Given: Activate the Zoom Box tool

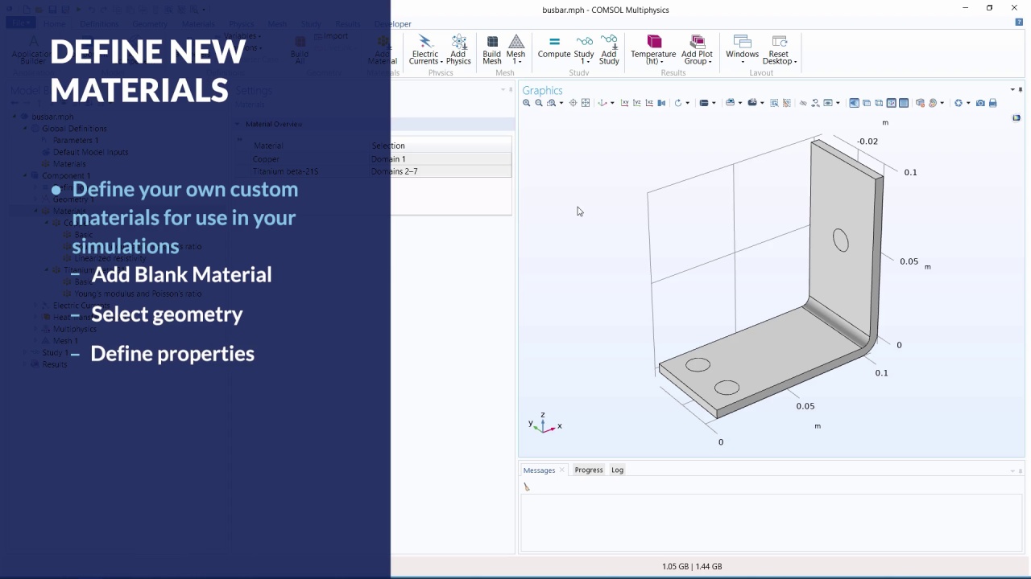Looking at the screenshot, I should point(551,103).
